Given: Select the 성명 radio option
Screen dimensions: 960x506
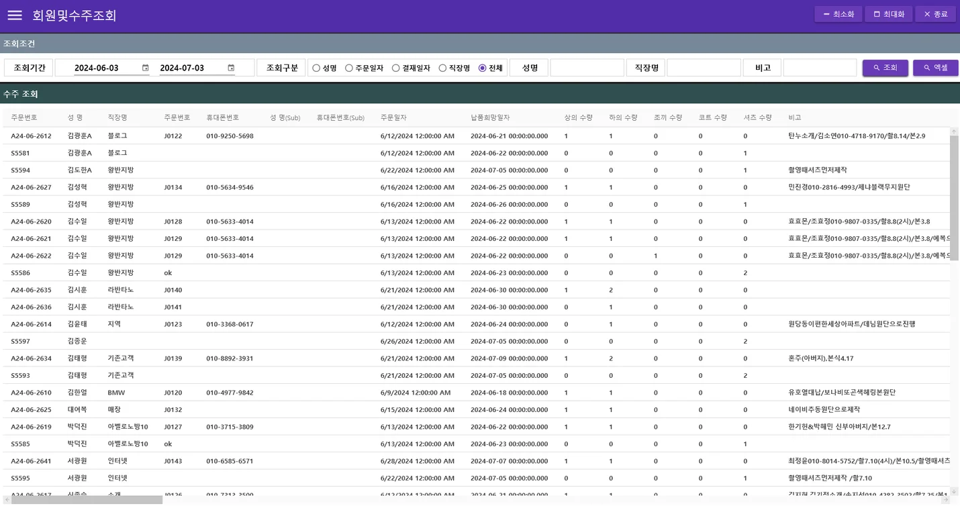Looking at the screenshot, I should tap(316, 68).
